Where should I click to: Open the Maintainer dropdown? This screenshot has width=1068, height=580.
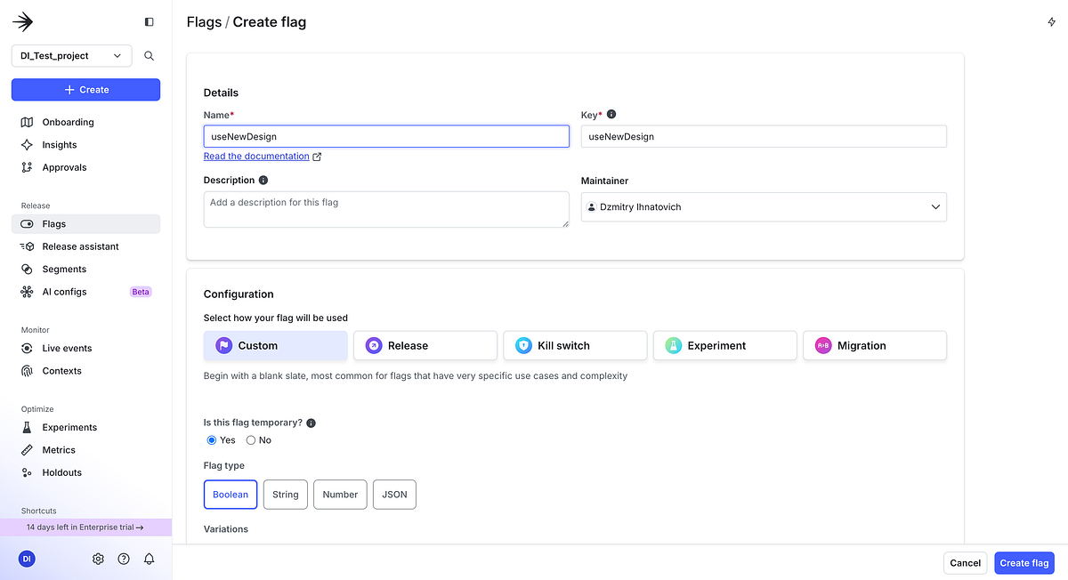click(763, 206)
